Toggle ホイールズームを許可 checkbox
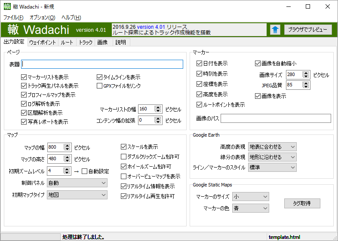This screenshot has width=338, height=241. click(123, 167)
